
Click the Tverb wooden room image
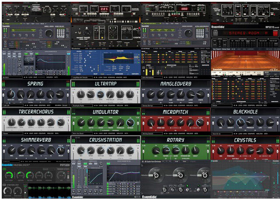pyautogui.click(x=245, y=61)
